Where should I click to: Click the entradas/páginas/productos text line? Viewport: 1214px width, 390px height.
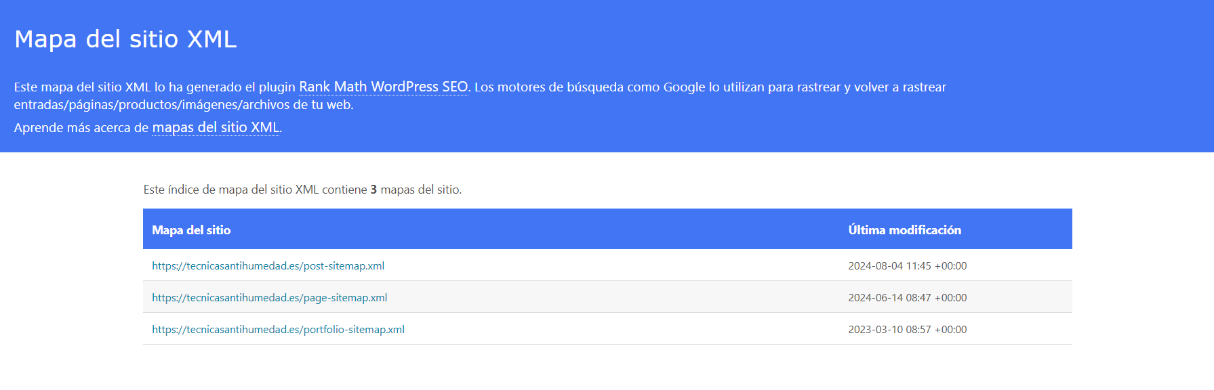[184, 105]
